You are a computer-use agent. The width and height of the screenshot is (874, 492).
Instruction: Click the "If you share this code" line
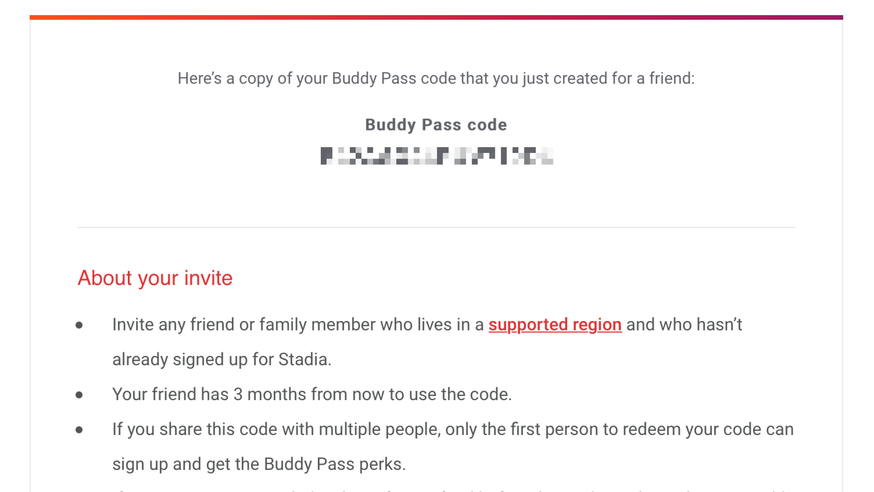[x=453, y=429]
